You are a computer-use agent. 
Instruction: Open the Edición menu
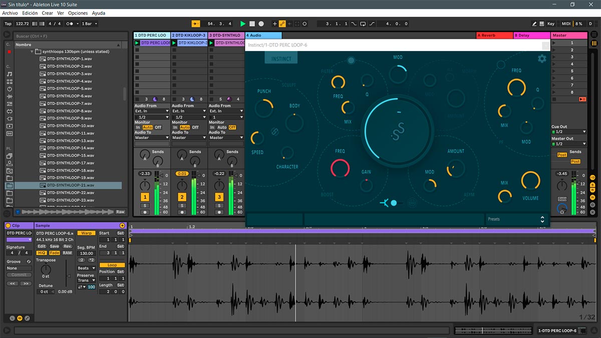[30, 13]
